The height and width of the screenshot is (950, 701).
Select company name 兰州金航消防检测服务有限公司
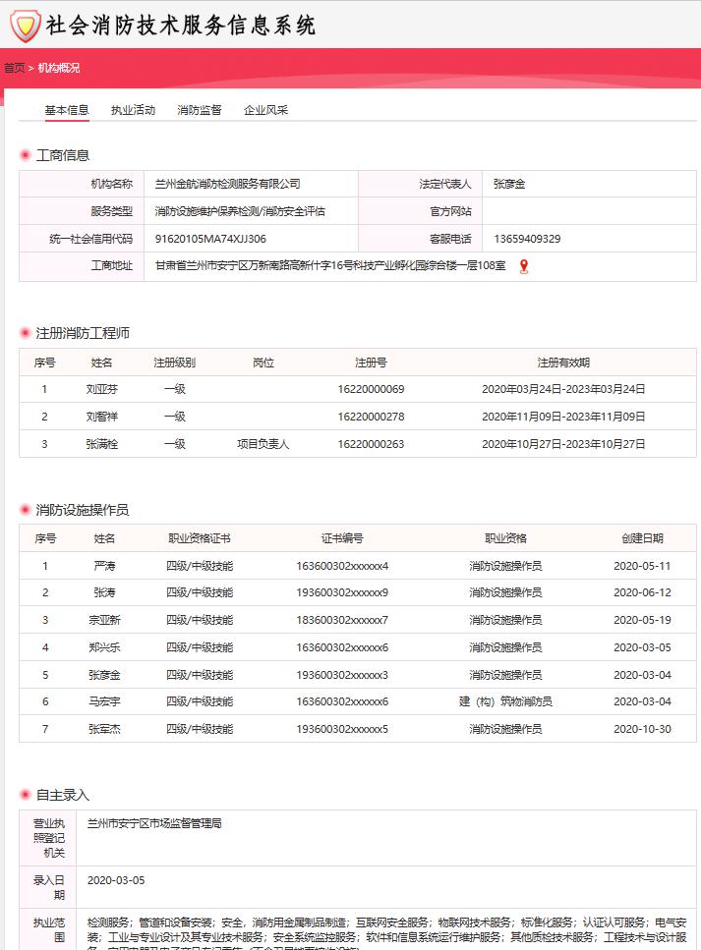(x=227, y=184)
